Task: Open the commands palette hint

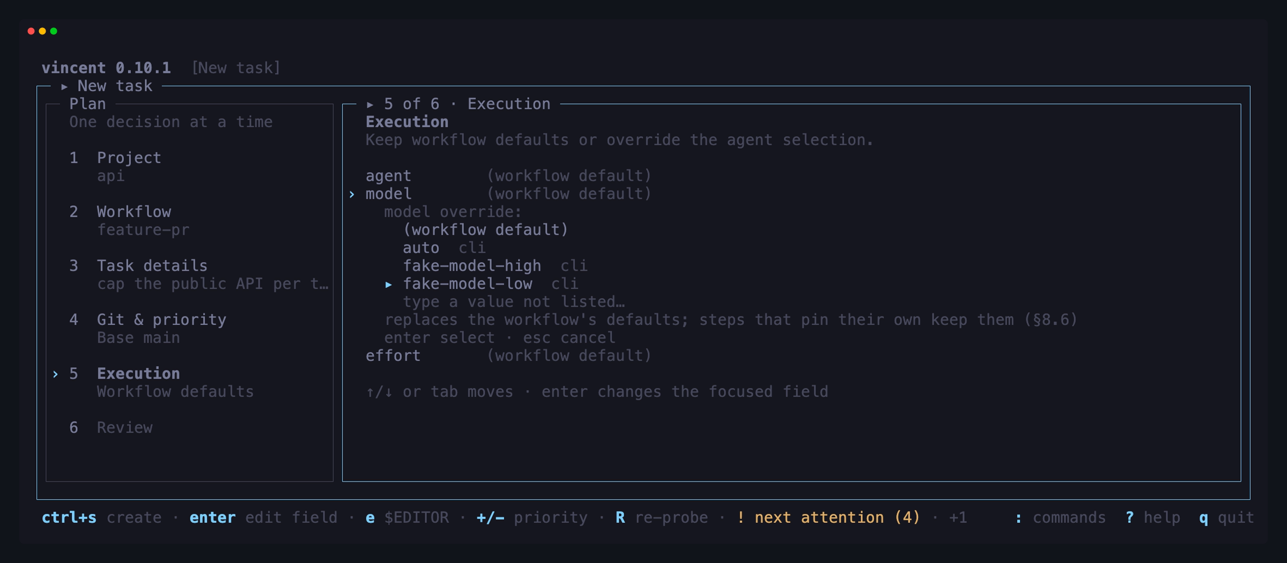Action: (1060, 517)
